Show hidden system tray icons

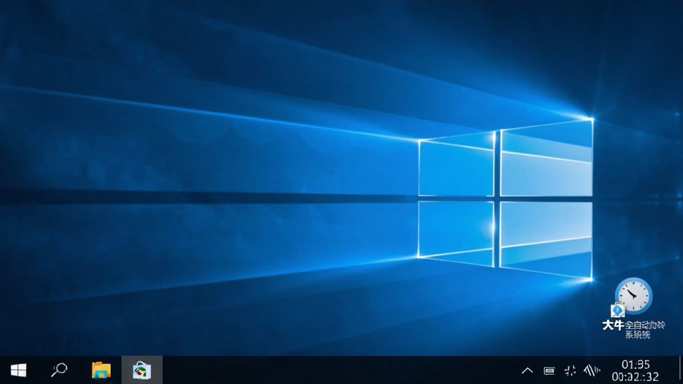coord(527,371)
